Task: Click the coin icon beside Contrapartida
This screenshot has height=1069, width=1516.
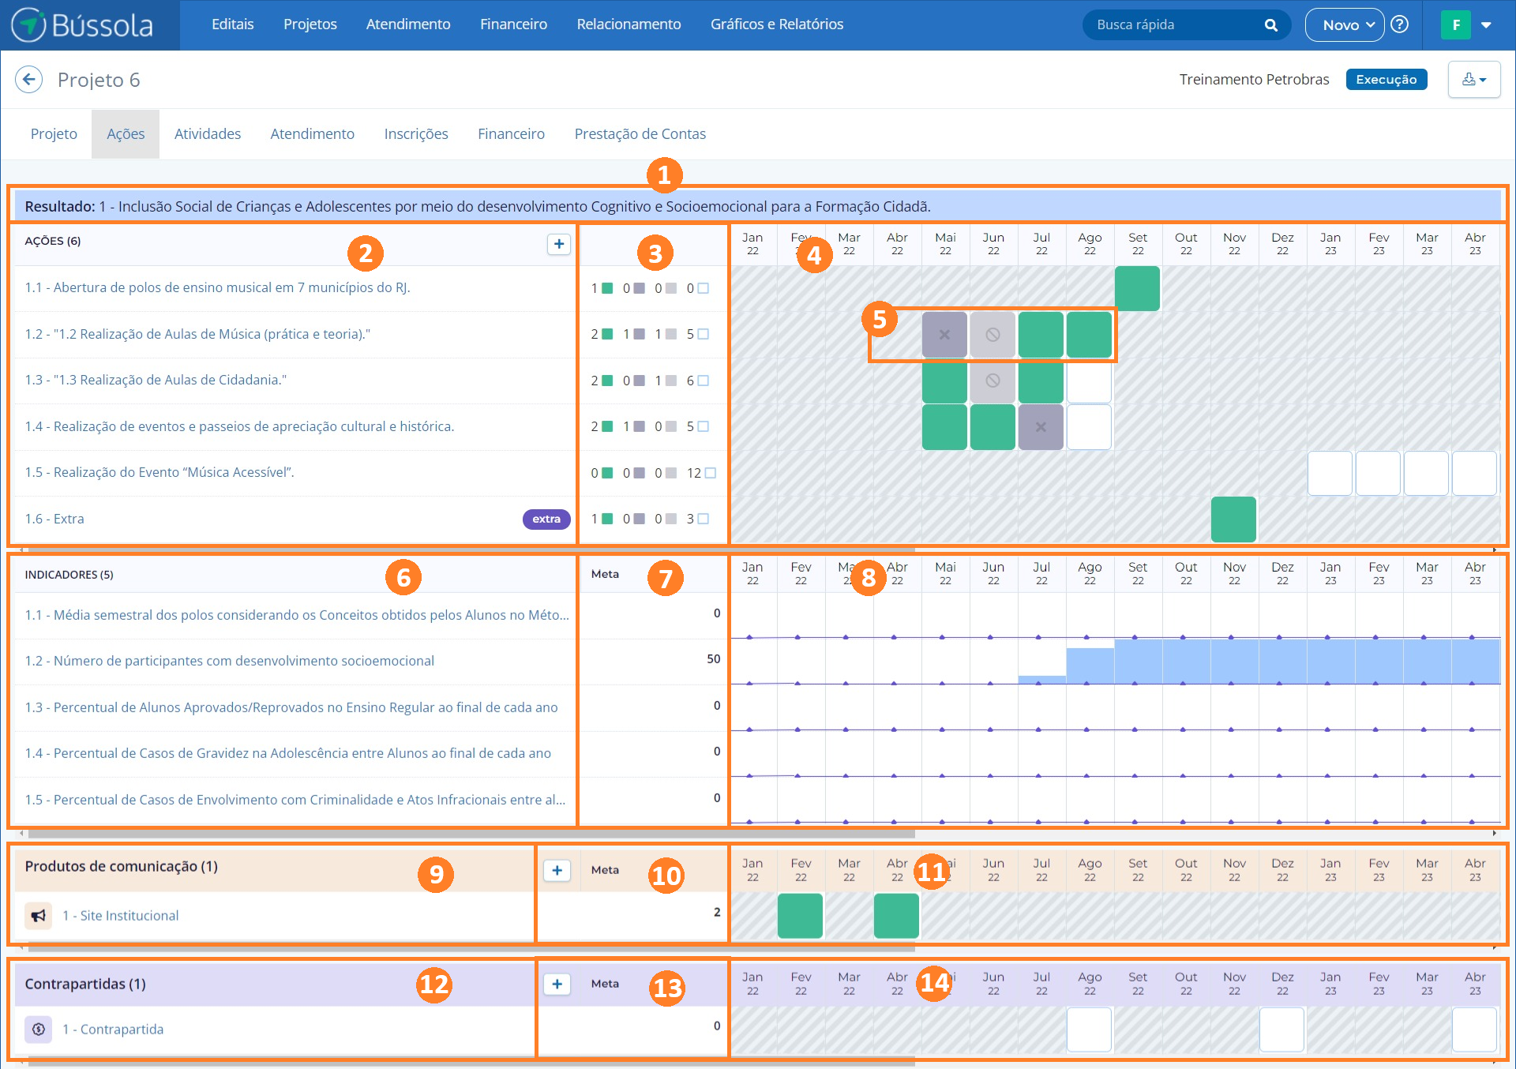Action: (x=38, y=1030)
